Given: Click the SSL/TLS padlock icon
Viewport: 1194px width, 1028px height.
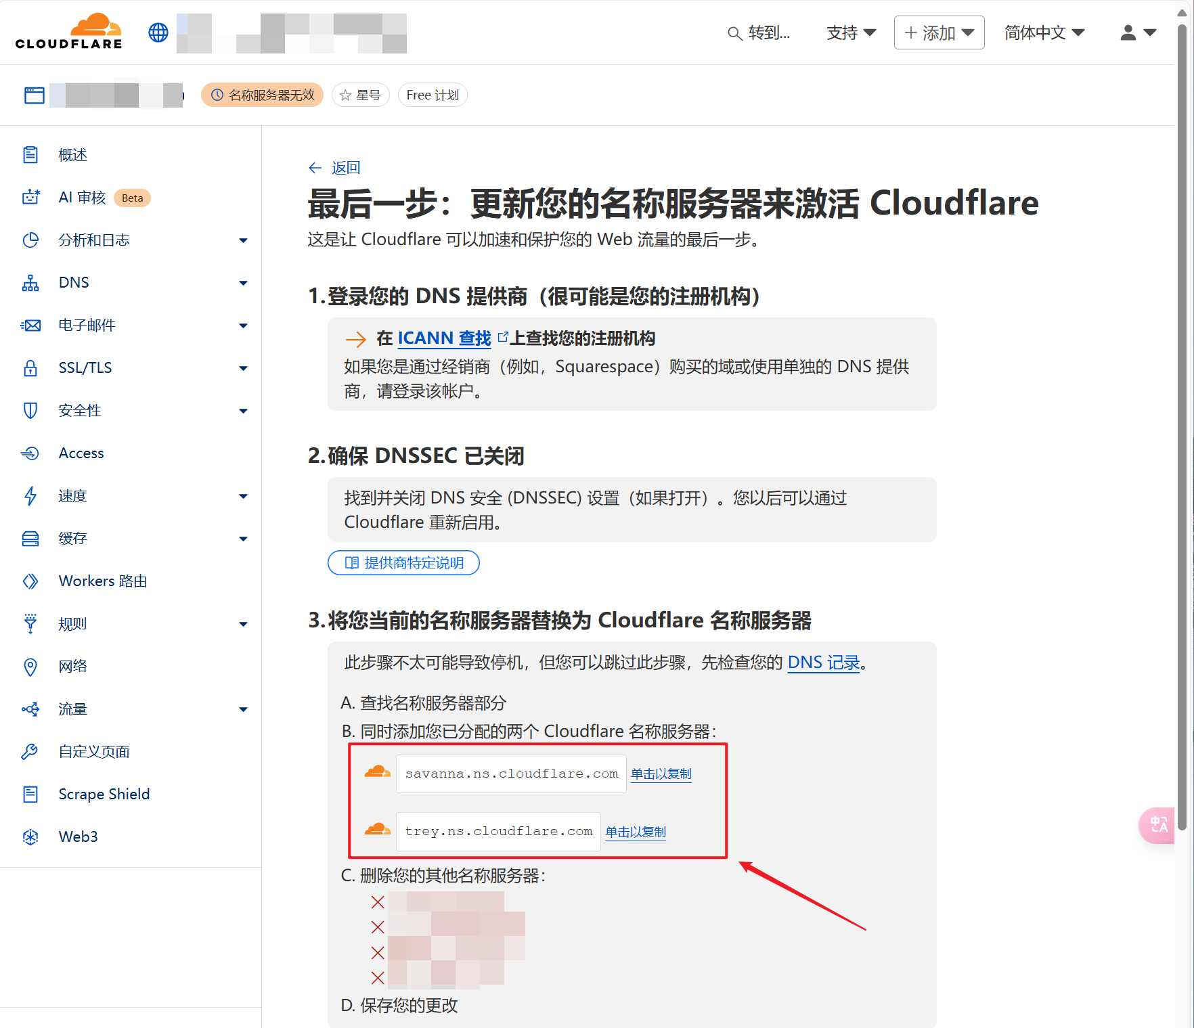Looking at the screenshot, I should (30, 367).
